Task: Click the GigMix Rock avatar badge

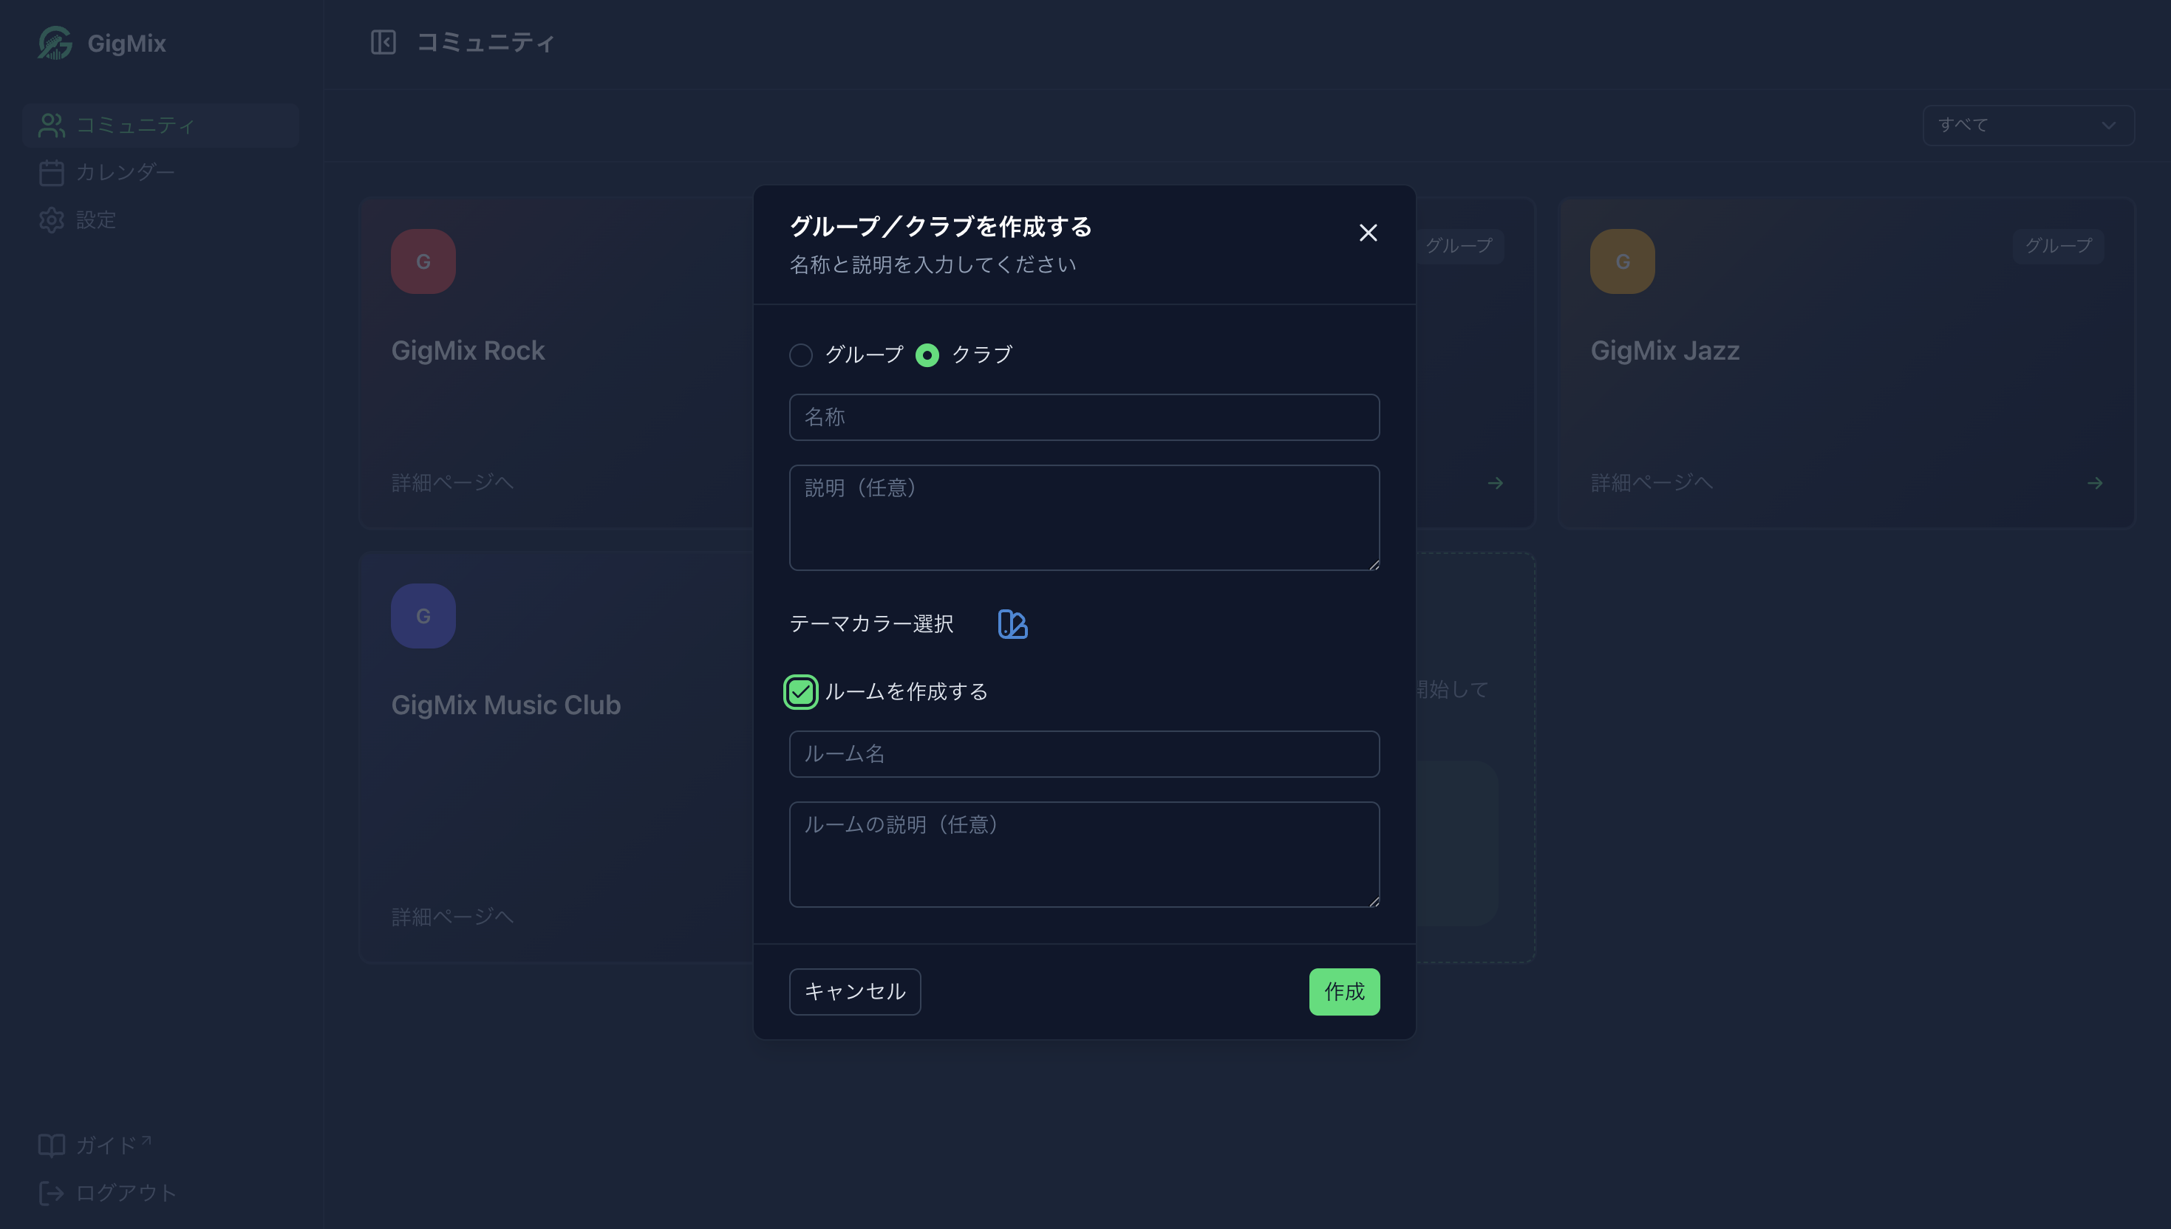Action: (x=423, y=261)
